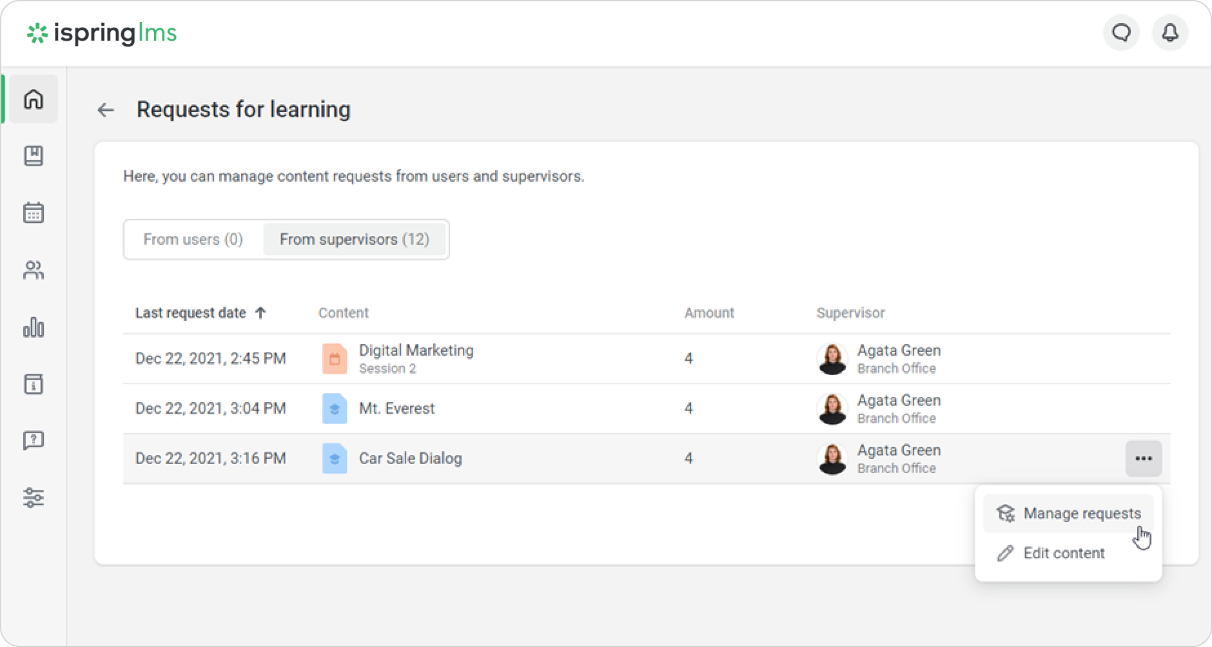Open the info archive sidebar icon

coord(34,384)
